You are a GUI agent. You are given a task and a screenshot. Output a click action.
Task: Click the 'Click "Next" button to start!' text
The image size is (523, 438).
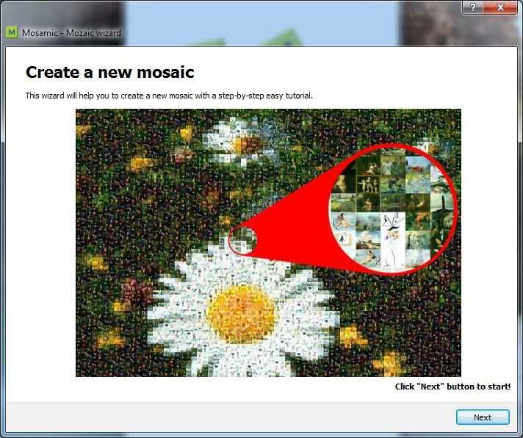tap(452, 387)
